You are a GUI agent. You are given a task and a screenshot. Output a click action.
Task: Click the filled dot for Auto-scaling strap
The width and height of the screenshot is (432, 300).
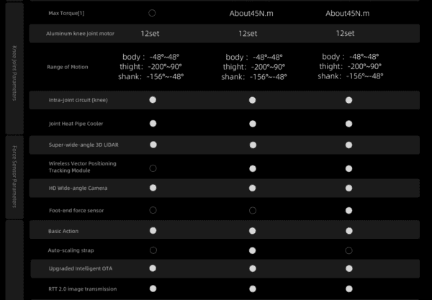252,250
